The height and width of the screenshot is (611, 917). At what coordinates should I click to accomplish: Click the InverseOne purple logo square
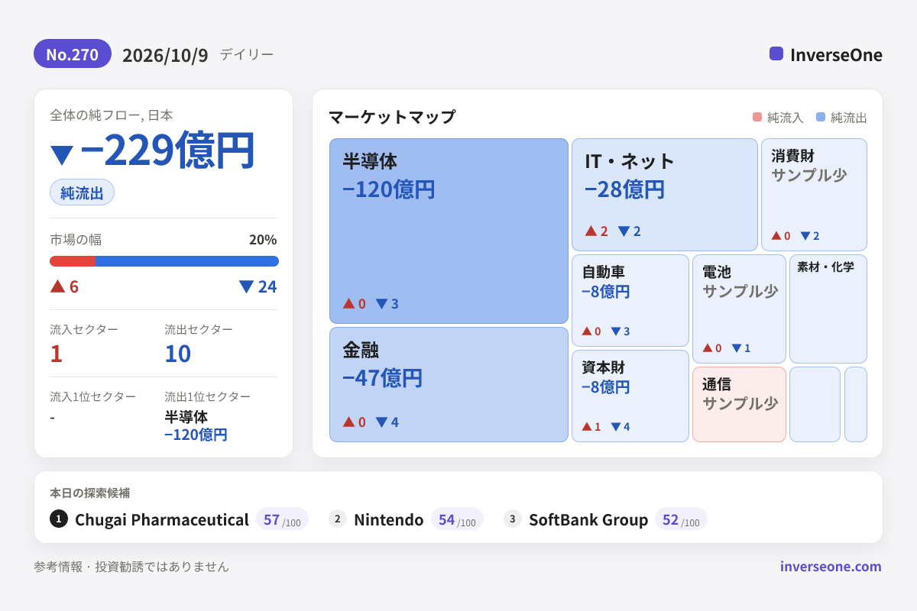point(776,53)
